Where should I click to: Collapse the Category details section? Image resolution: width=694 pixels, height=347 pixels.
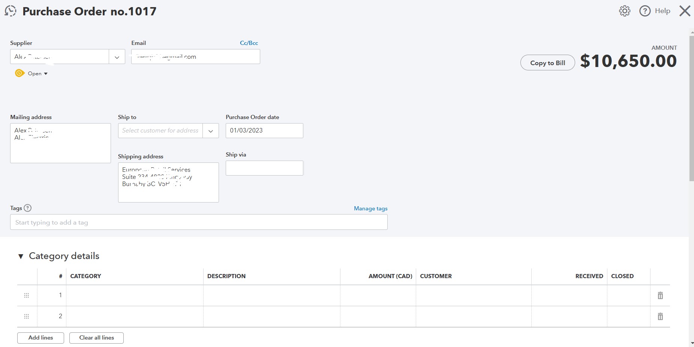[x=21, y=256]
